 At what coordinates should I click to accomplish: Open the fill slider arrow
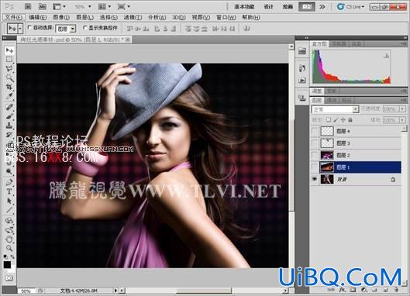click(402, 120)
